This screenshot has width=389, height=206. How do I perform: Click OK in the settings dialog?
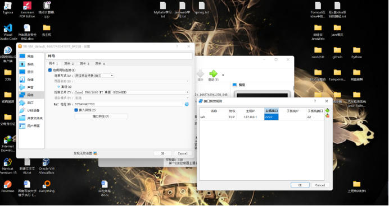[x=162, y=153]
